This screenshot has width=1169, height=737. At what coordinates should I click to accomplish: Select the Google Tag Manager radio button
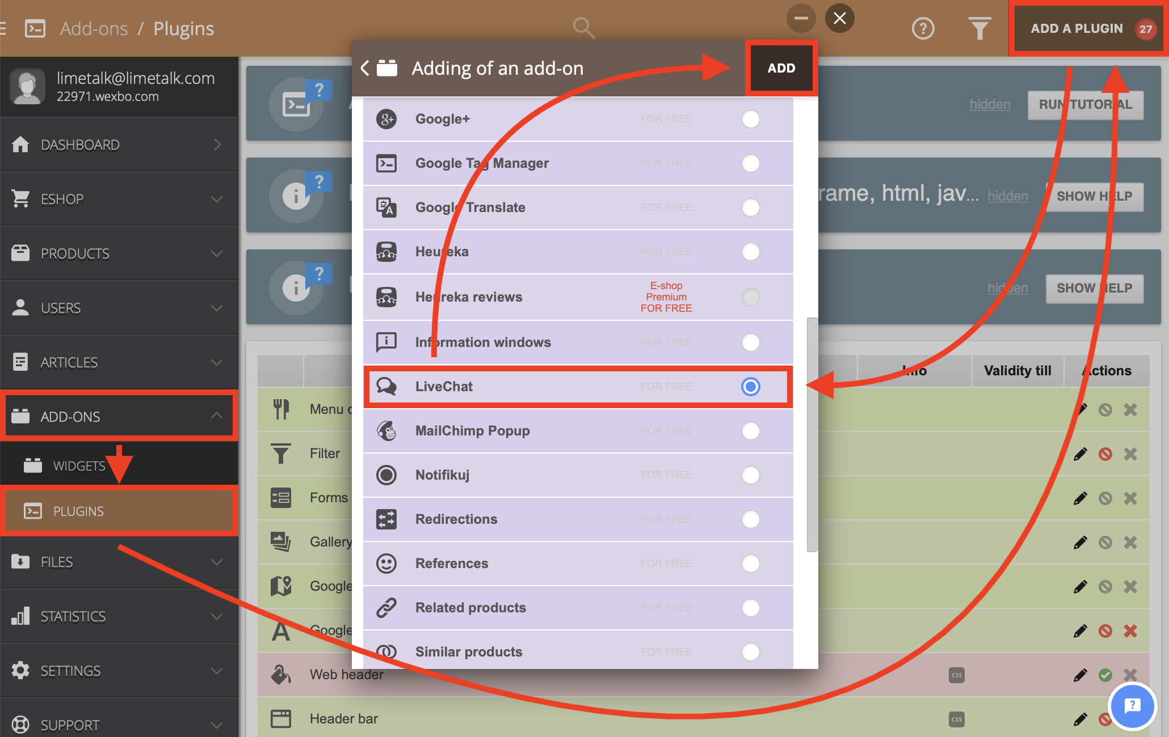pos(751,163)
